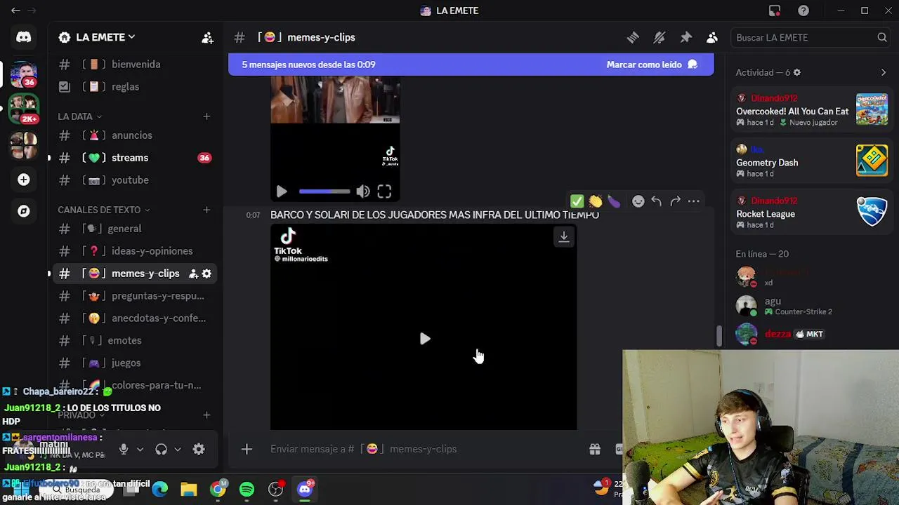Mute the upper video speaker icon
Viewport: 899px width, 505px height.
coord(363,191)
